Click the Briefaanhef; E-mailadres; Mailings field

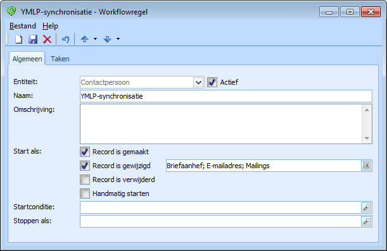[263, 166]
